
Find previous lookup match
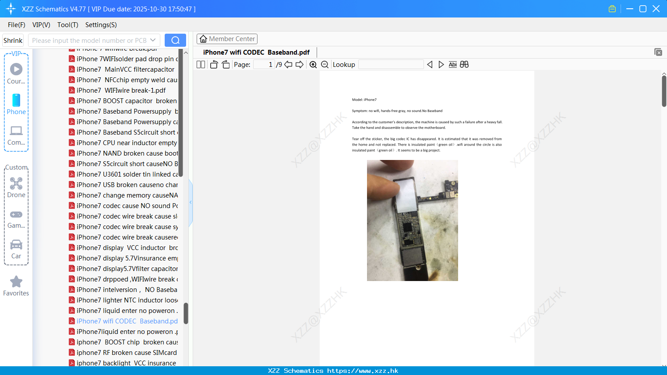(x=430, y=64)
